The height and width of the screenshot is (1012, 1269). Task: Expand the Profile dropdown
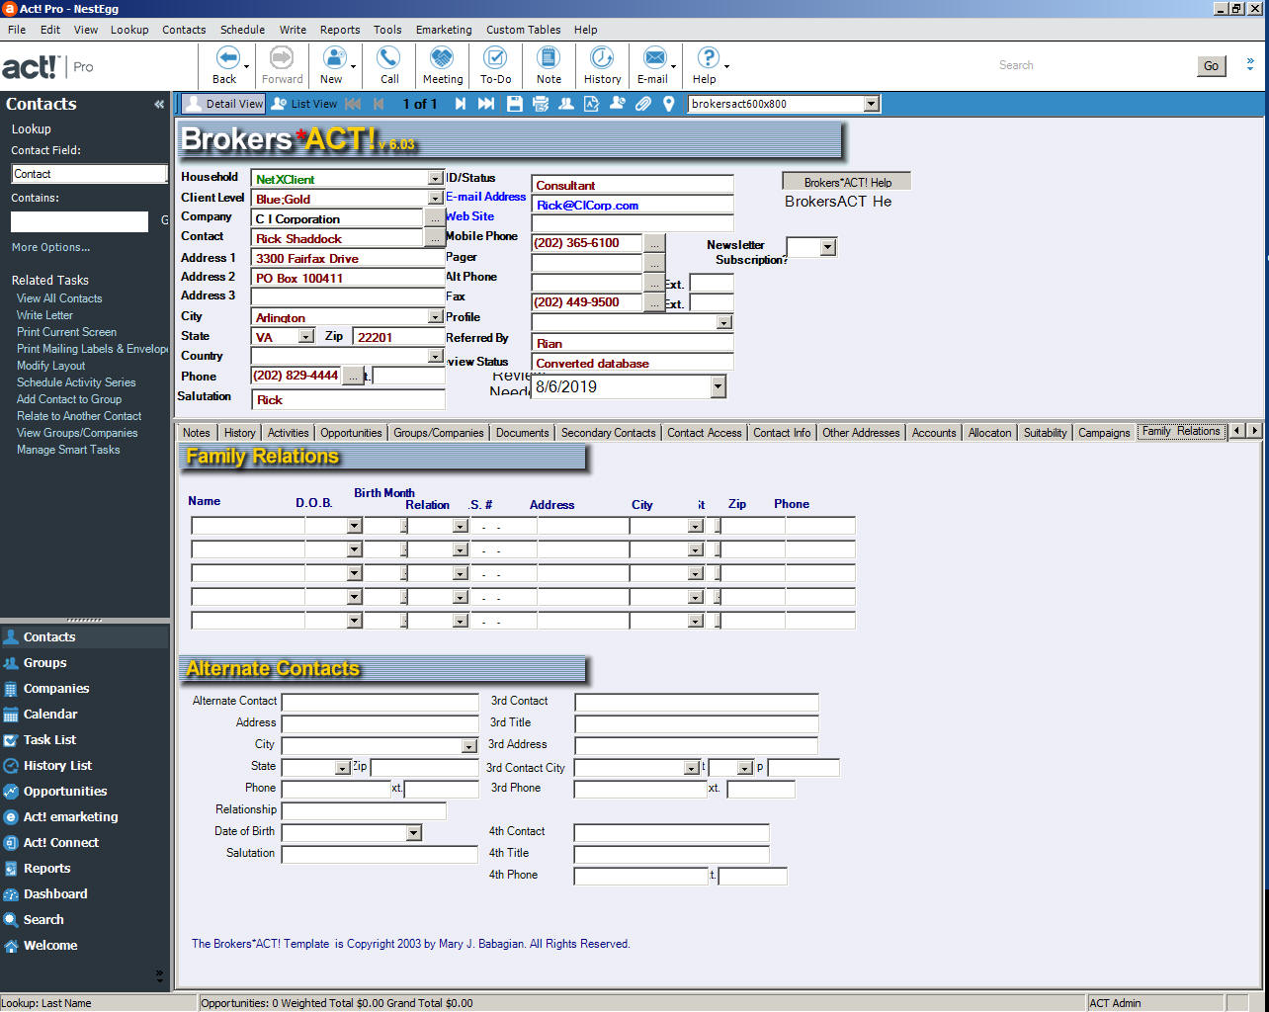[x=724, y=322]
